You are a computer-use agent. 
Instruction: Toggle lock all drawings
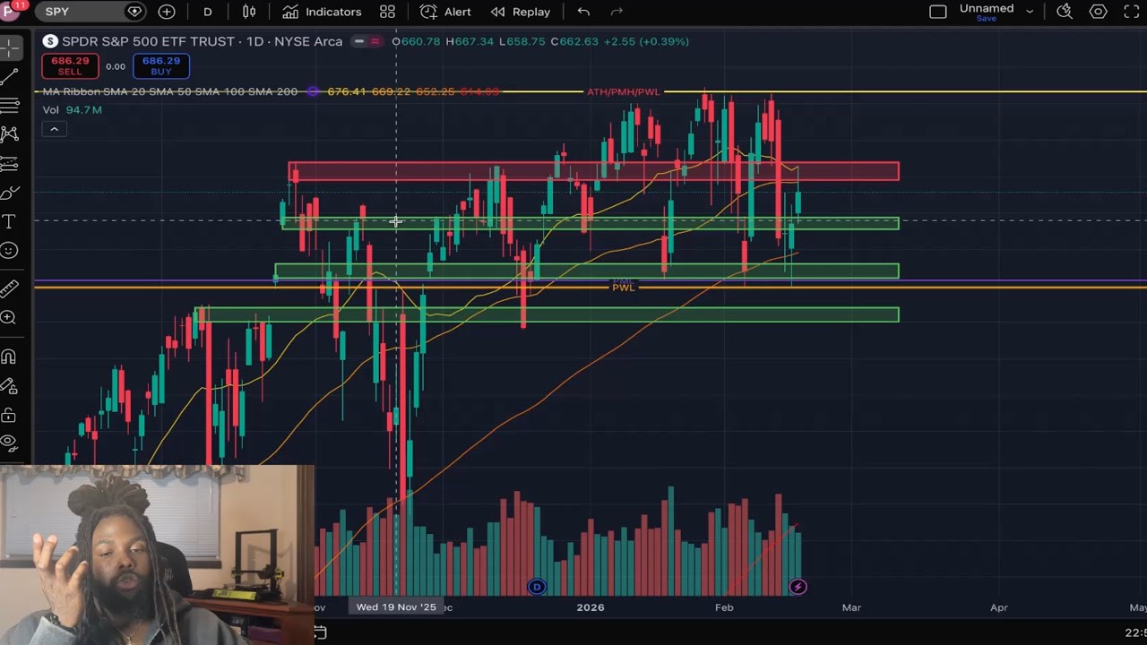tap(10, 415)
